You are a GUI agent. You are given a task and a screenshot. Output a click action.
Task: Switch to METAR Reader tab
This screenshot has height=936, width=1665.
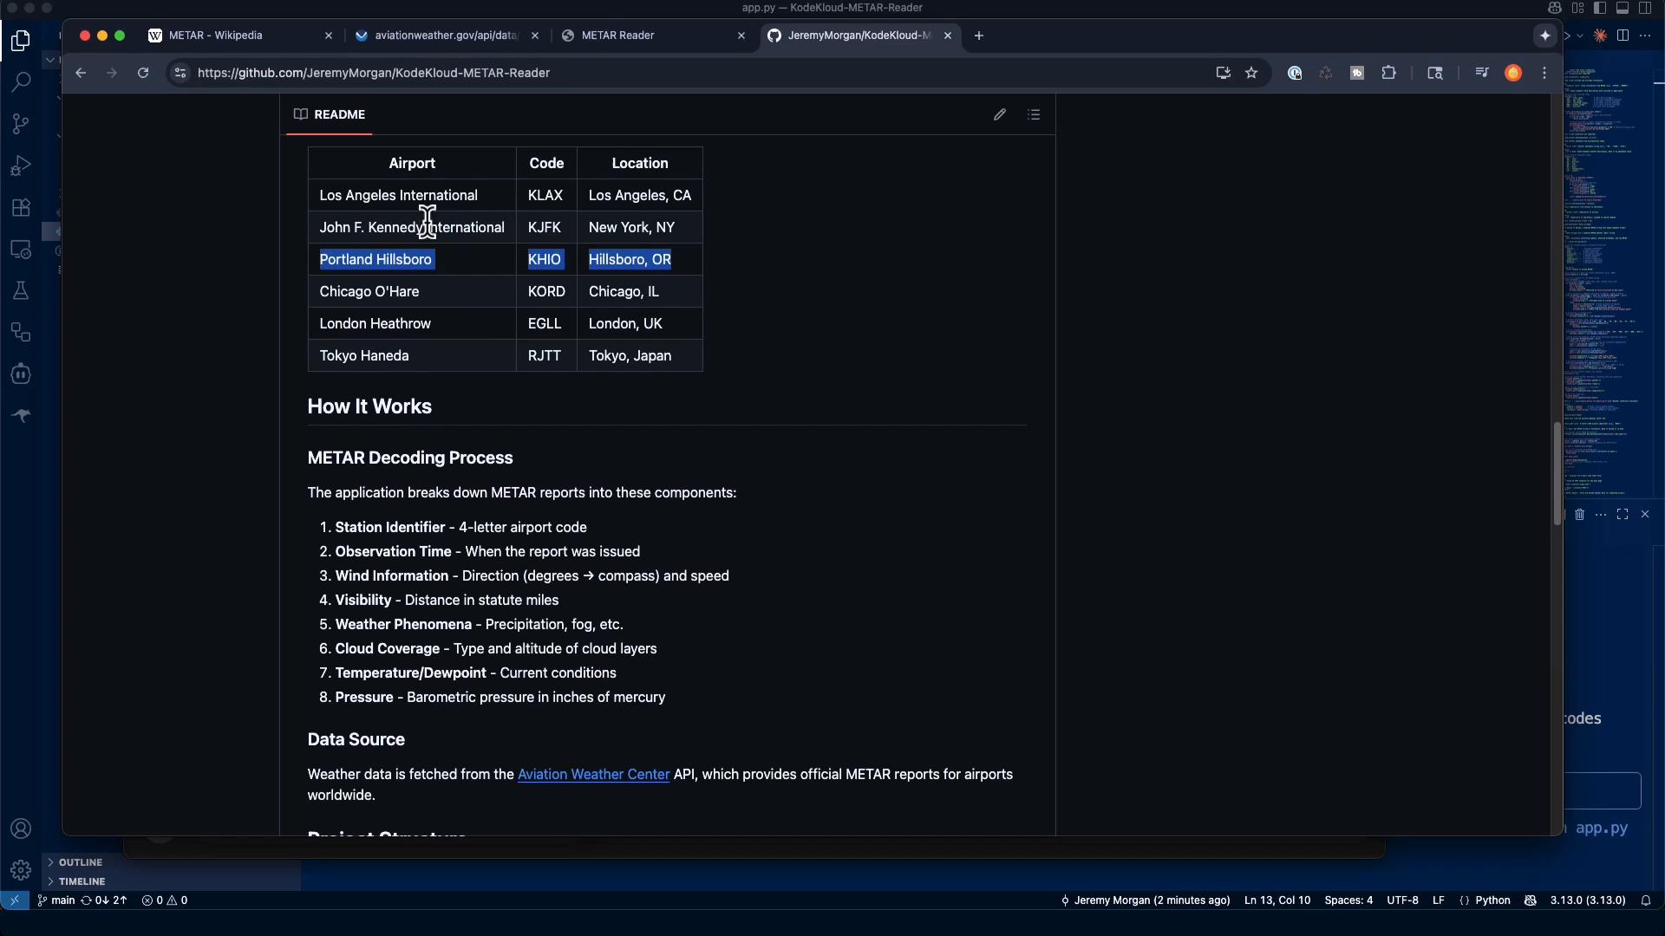653,36
